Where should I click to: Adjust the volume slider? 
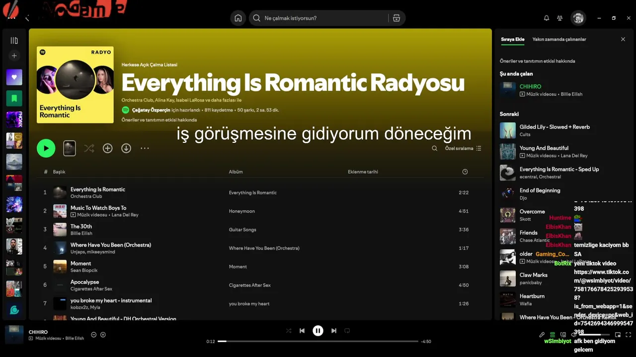tap(595, 335)
